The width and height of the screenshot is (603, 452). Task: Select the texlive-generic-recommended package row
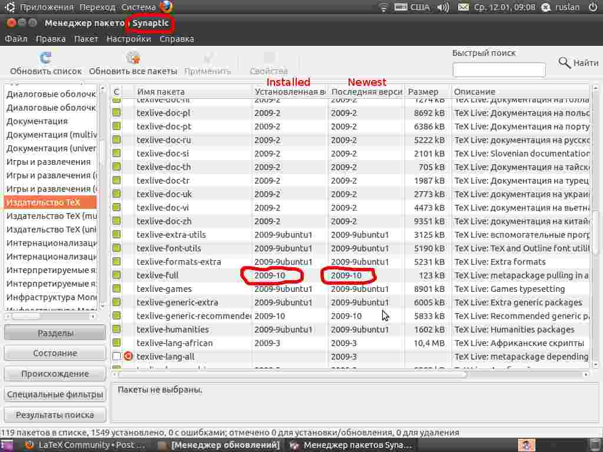tap(351, 316)
